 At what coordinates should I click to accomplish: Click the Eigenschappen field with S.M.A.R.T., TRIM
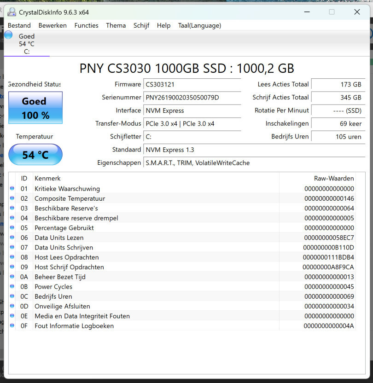click(x=254, y=162)
